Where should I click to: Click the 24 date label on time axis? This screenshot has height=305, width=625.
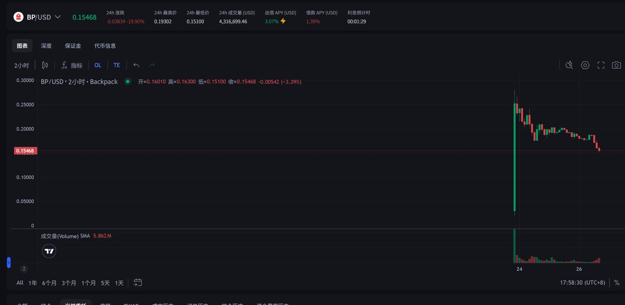coord(519,270)
